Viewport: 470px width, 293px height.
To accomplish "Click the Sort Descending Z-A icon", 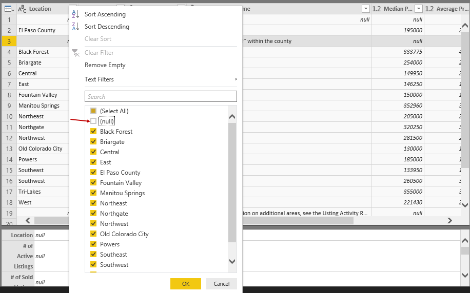I will (75, 27).
